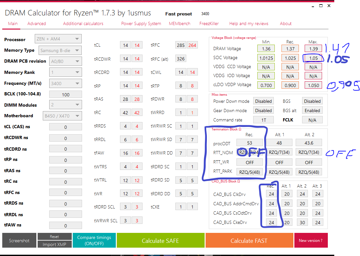The image size is (360, 256).
Task: Click the tRCDRD ns input field
Action: pyautogui.click(x=65, y=149)
